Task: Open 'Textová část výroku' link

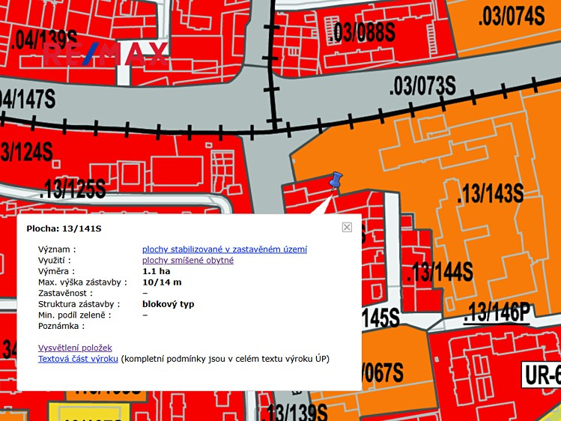Action: point(78,359)
